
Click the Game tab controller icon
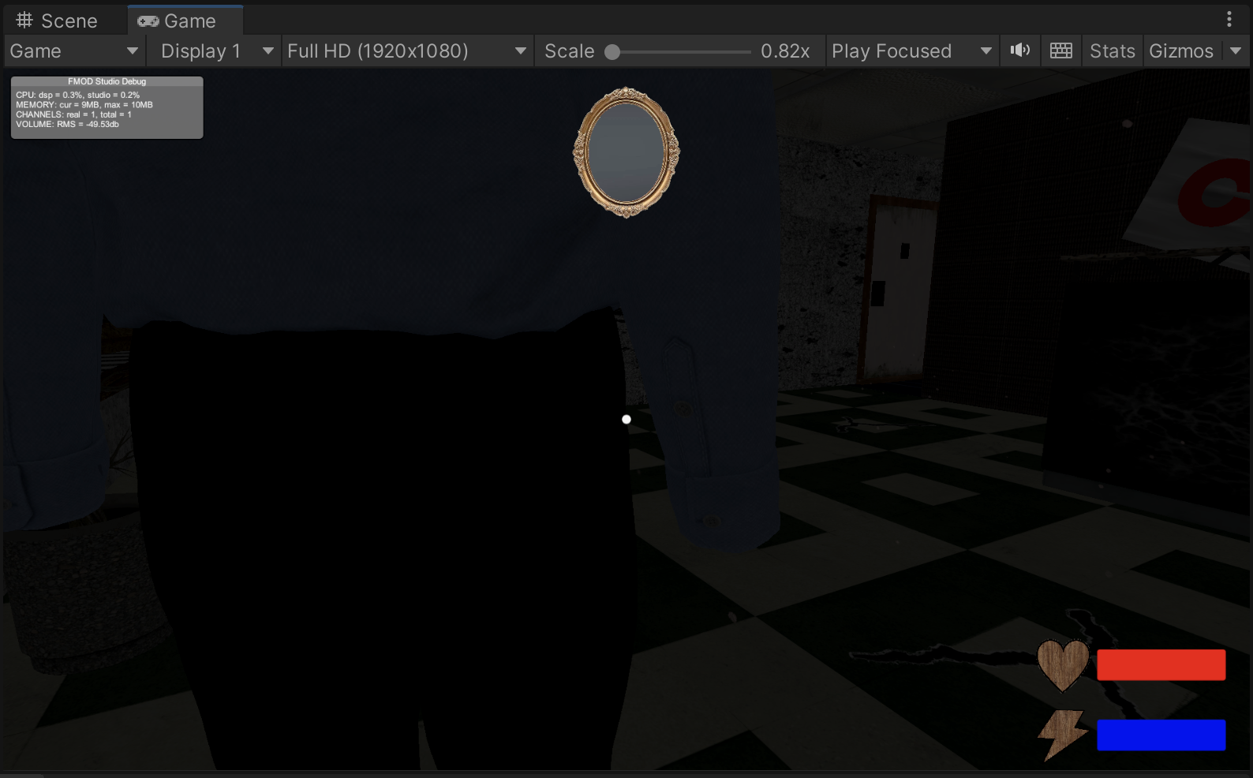(x=148, y=21)
